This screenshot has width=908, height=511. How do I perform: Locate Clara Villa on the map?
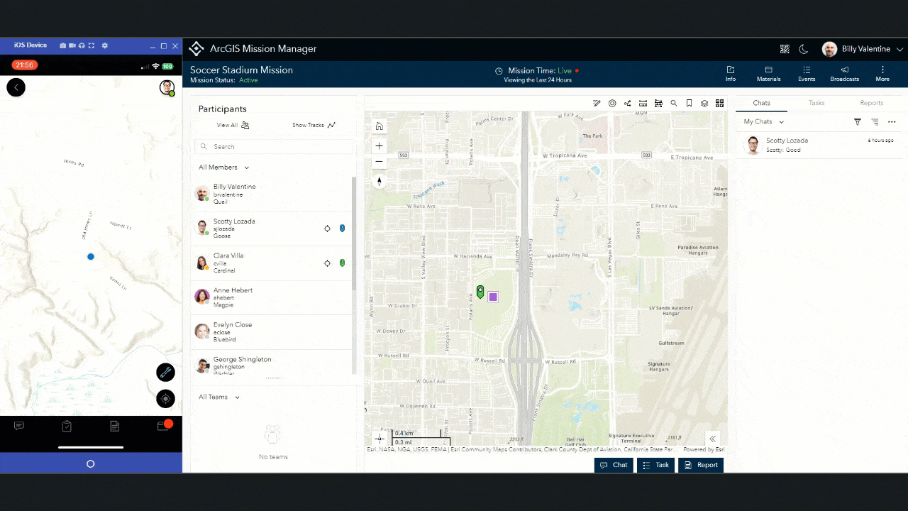click(327, 263)
